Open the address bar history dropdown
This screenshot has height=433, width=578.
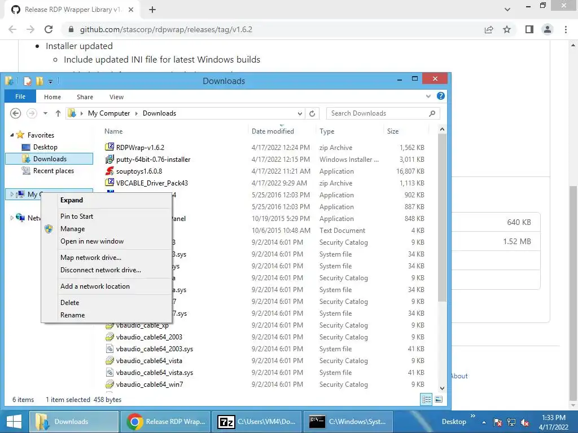(300, 113)
